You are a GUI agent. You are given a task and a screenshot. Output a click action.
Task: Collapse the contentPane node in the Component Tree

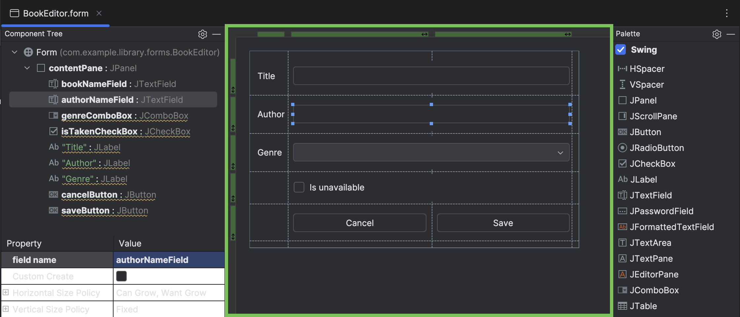coord(27,68)
